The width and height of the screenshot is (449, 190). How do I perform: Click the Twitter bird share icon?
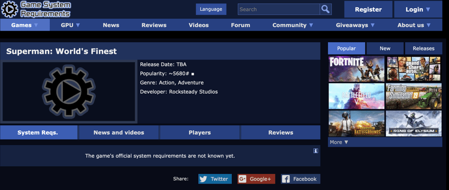(204, 179)
